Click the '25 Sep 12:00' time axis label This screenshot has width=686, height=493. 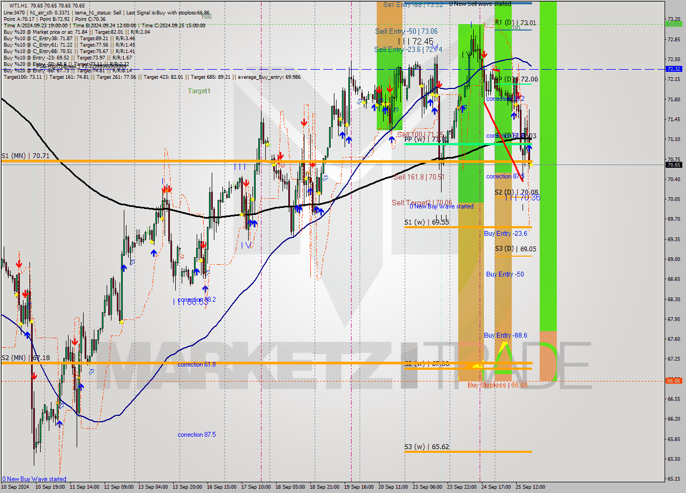click(x=530, y=487)
